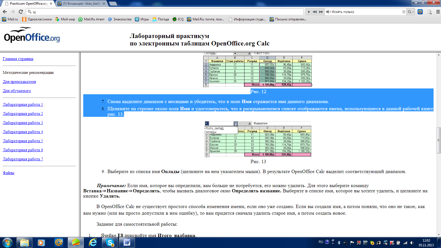The image size is (441, 248).
Task: Go back with the browser Back arrow
Action: (5, 12)
